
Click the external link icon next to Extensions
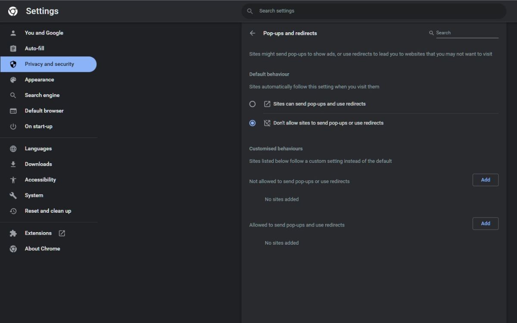pyautogui.click(x=62, y=233)
